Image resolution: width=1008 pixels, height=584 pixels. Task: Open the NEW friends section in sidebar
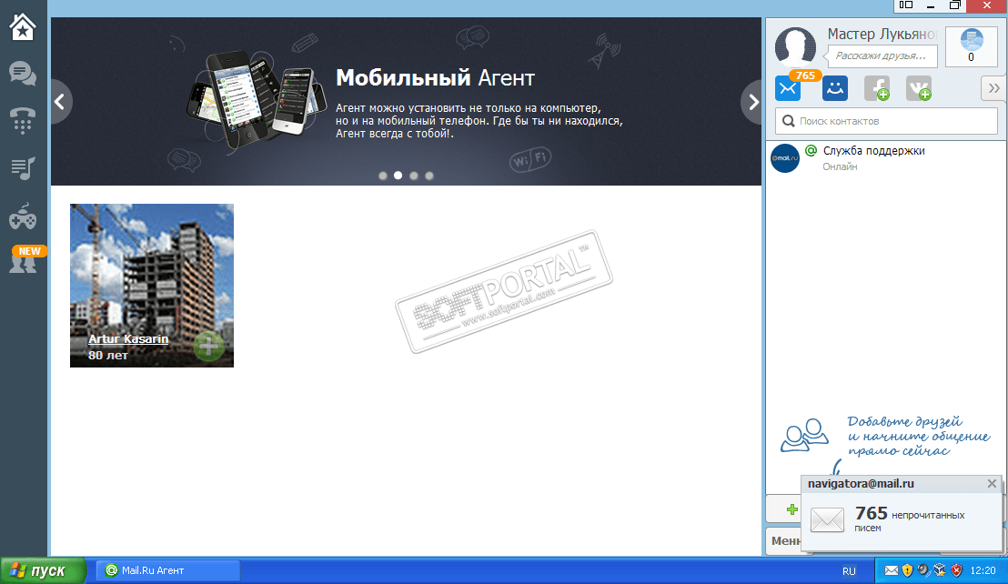pos(25,259)
